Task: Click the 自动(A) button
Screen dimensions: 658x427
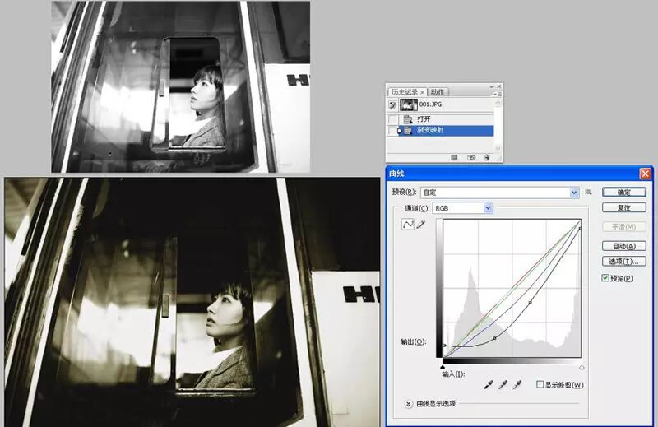Action: [624, 246]
